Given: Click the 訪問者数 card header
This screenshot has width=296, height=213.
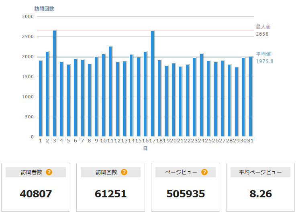Looking at the screenshot, I should [36, 172].
